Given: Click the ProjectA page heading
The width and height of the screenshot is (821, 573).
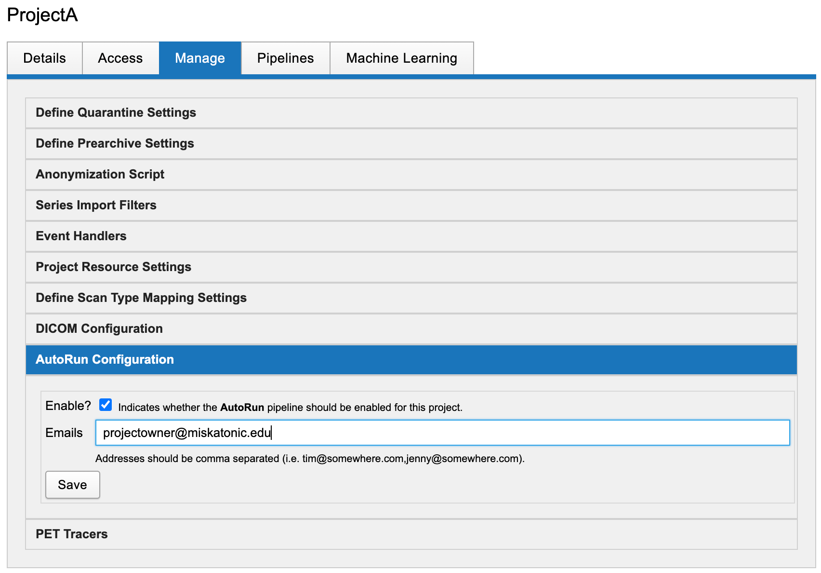Looking at the screenshot, I should click(x=42, y=15).
